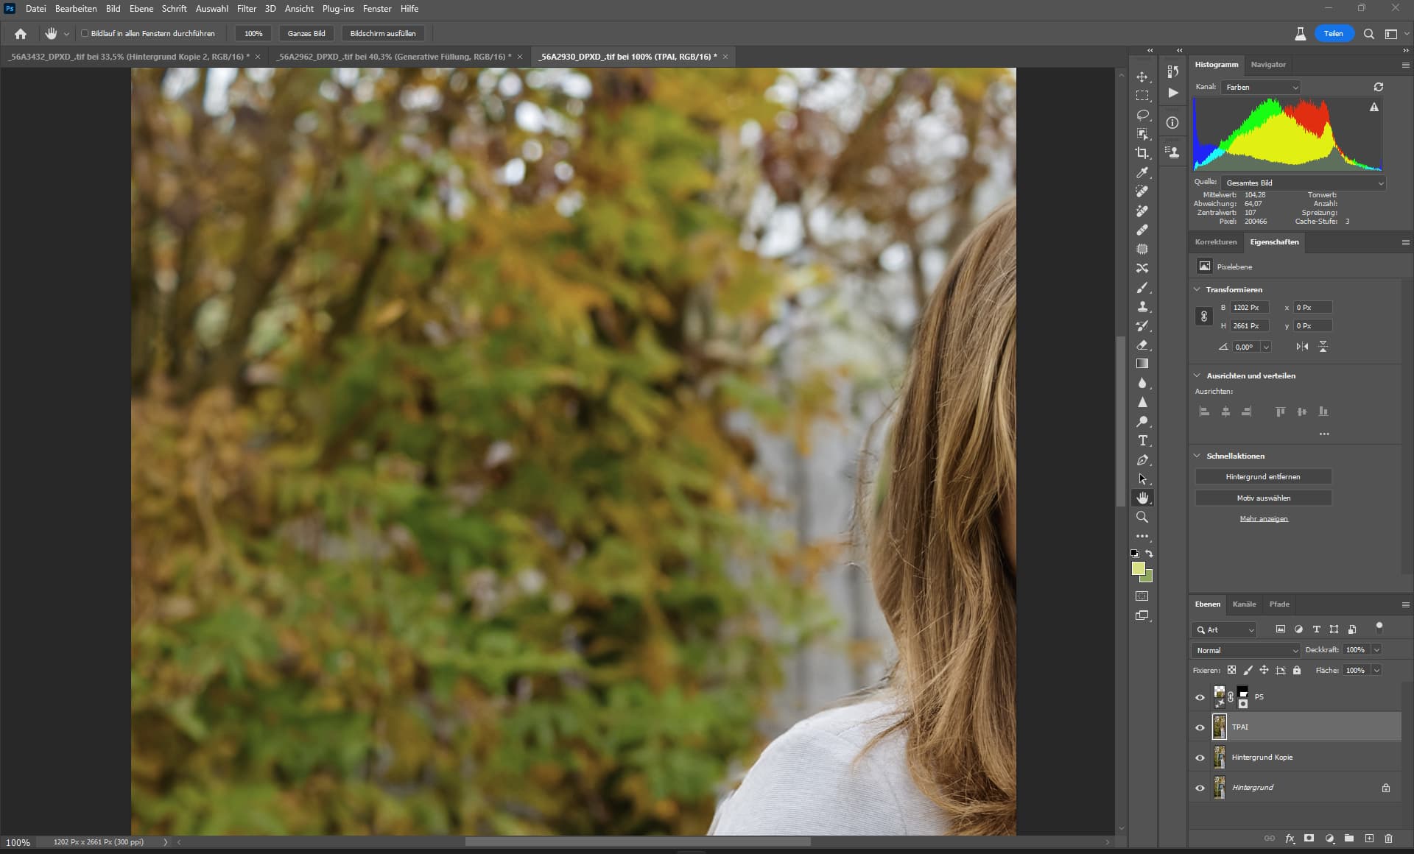Select the Eyedropper tool
The height and width of the screenshot is (854, 1414).
(1142, 172)
